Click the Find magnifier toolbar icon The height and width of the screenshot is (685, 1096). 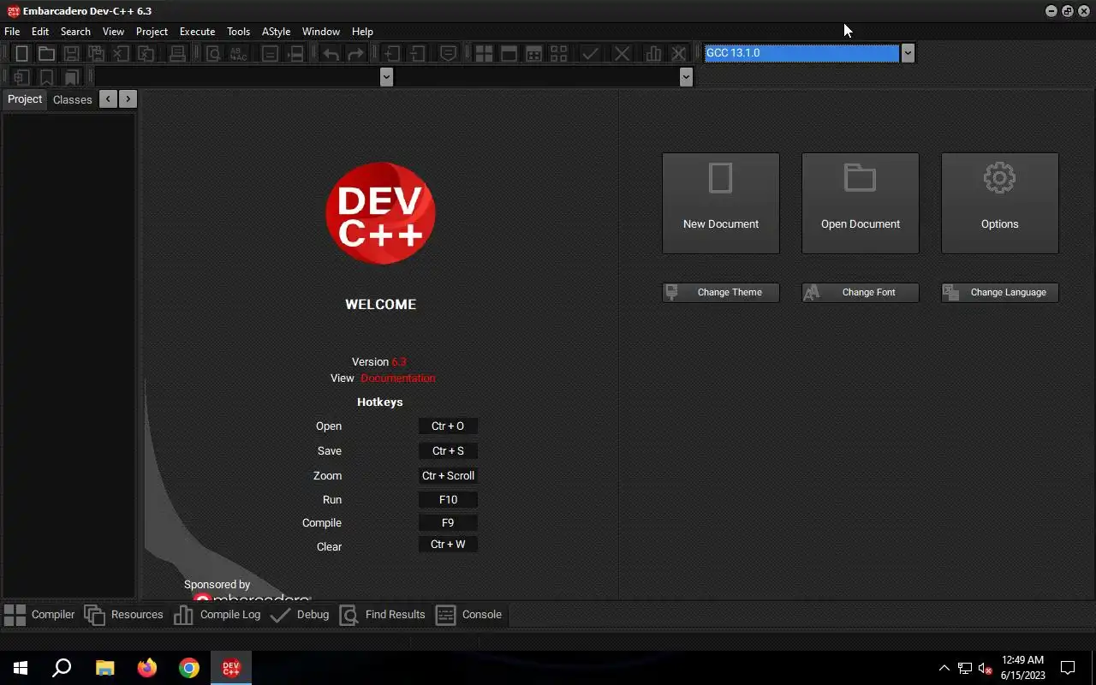tap(214, 53)
